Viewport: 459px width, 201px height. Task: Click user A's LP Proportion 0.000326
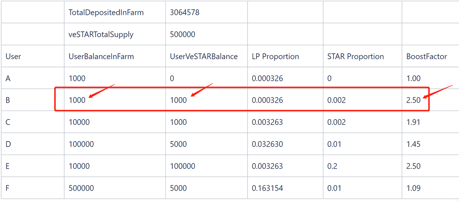[x=267, y=78]
